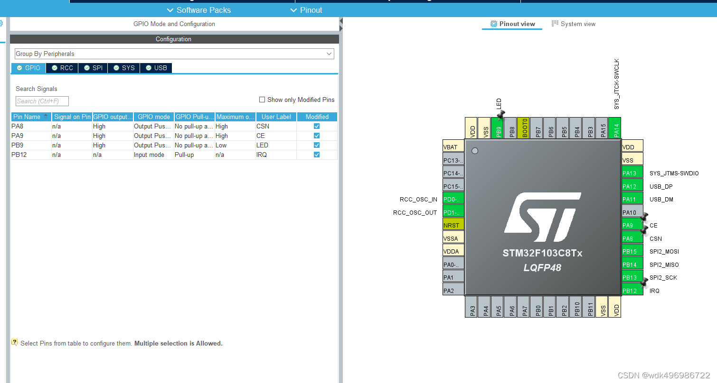This screenshot has width=717, height=383.
Task: Toggle Show only Modified Pins checkbox
Action: tap(262, 100)
